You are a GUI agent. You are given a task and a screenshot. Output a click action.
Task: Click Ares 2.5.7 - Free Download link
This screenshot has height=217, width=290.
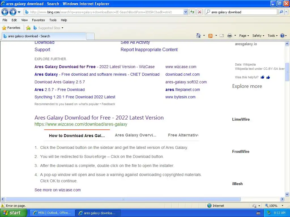point(59,90)
